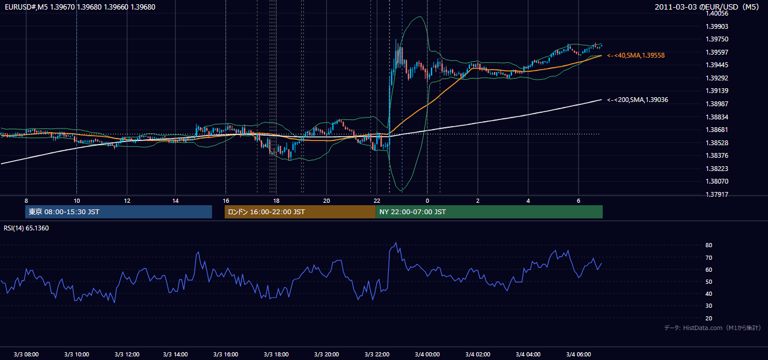Select the 3/3 18:00 bottom time label

pyautogui.click(x=276, y=355)
